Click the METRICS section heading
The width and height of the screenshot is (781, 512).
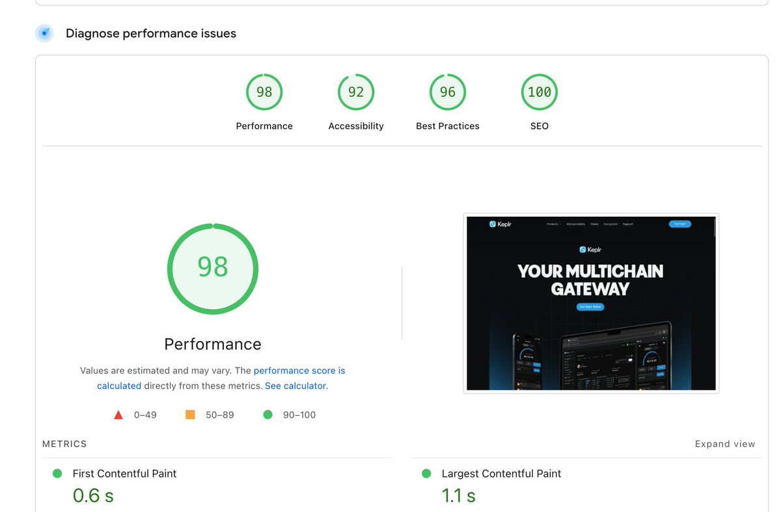click(x=64, y=444)
